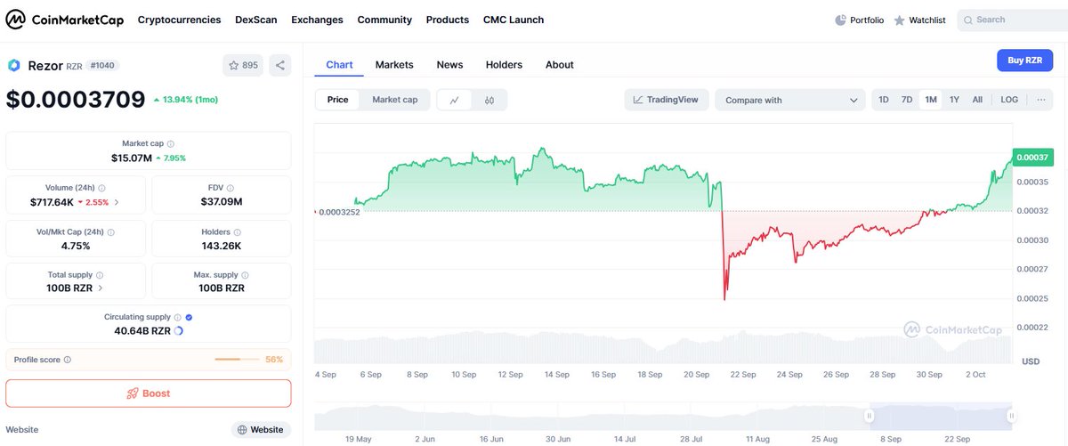
Task: Open the Exchanges menu
Action: click(317, 20)
